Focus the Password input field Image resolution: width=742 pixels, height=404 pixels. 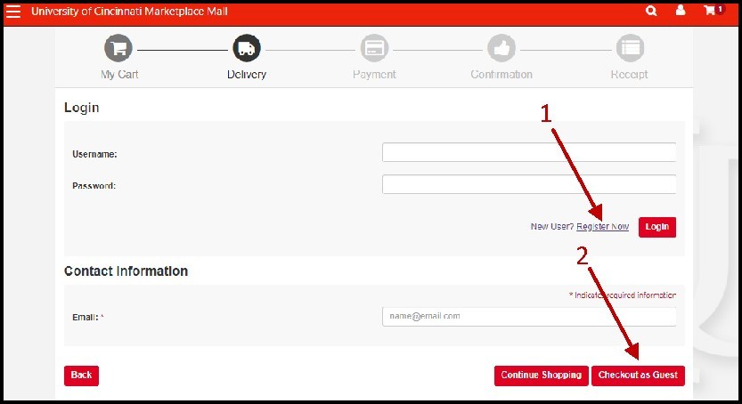tap(528, 185)
